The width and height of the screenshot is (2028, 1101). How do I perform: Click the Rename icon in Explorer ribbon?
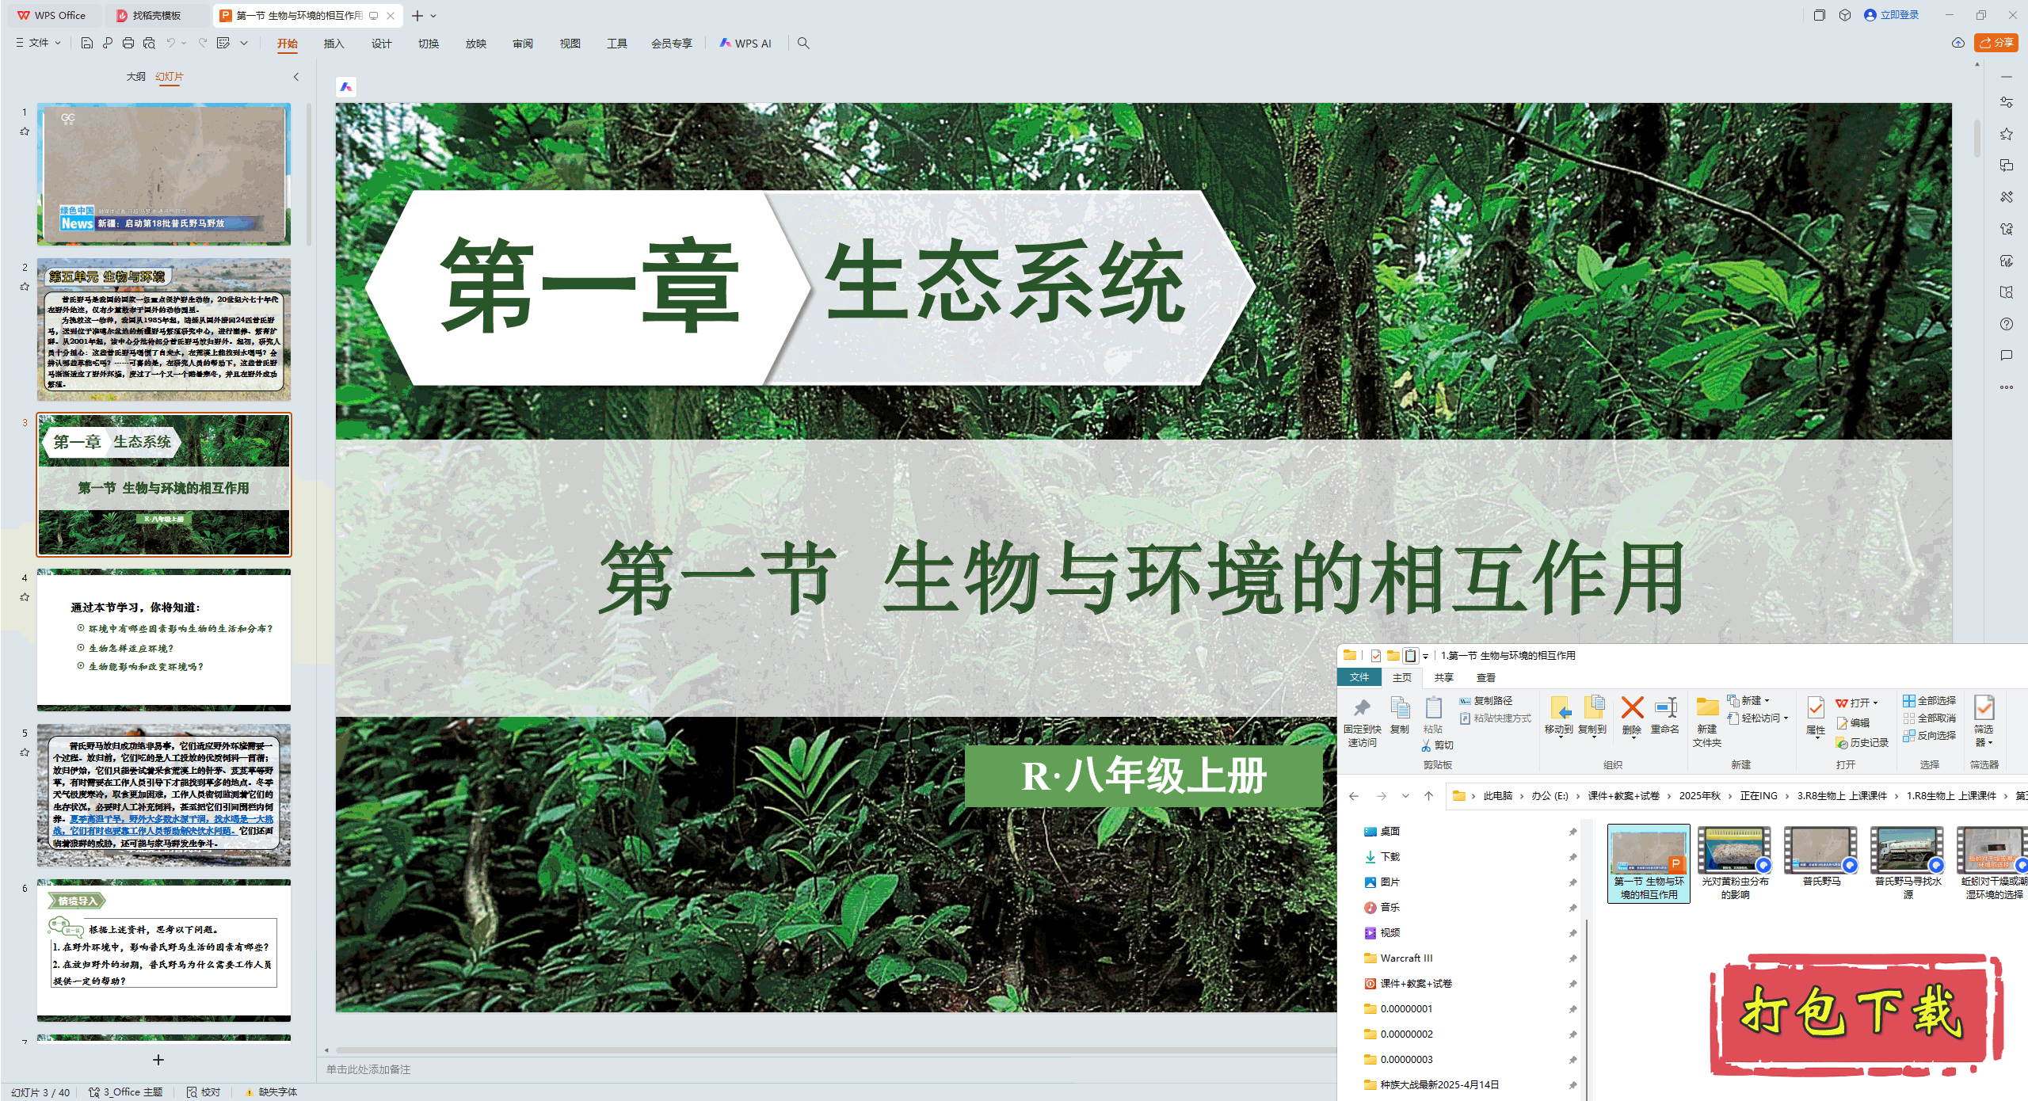(x=1665, y=708)
